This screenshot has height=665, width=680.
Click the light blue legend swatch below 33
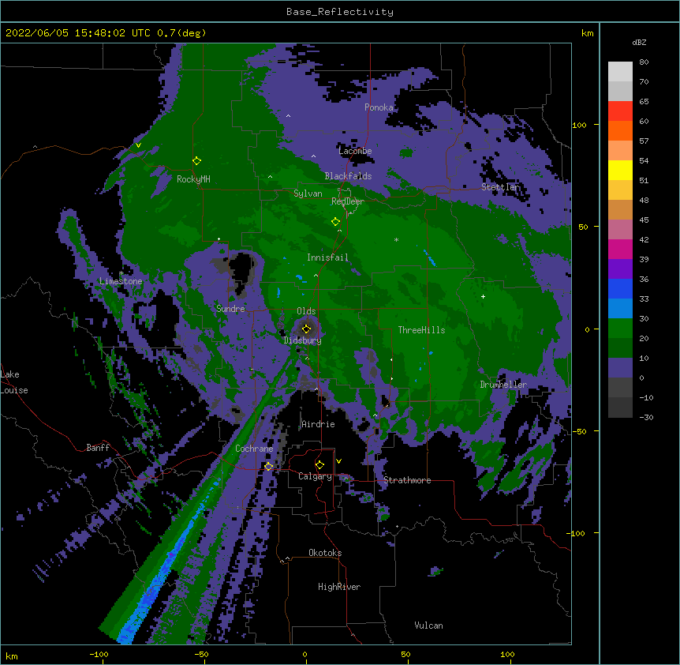(620, 309)
